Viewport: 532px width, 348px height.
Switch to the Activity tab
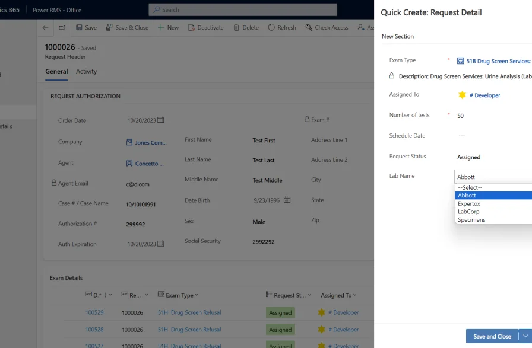[x=86, y=71]
